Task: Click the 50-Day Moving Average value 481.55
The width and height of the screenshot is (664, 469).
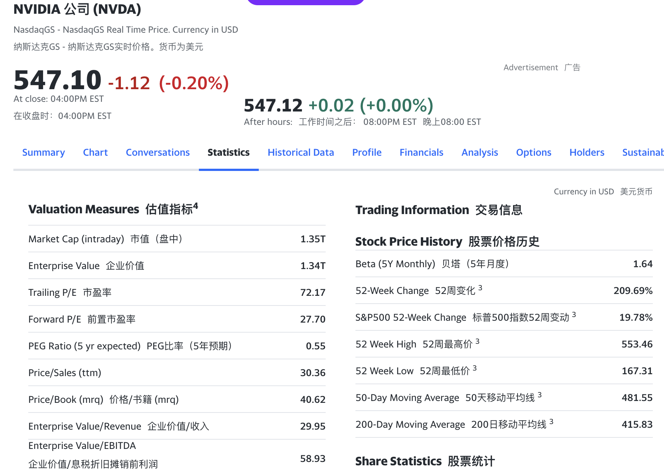Action: [637, 398]
